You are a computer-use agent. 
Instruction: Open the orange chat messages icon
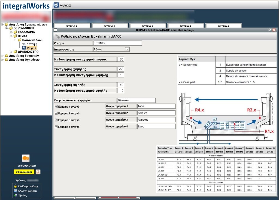point(26,158)
